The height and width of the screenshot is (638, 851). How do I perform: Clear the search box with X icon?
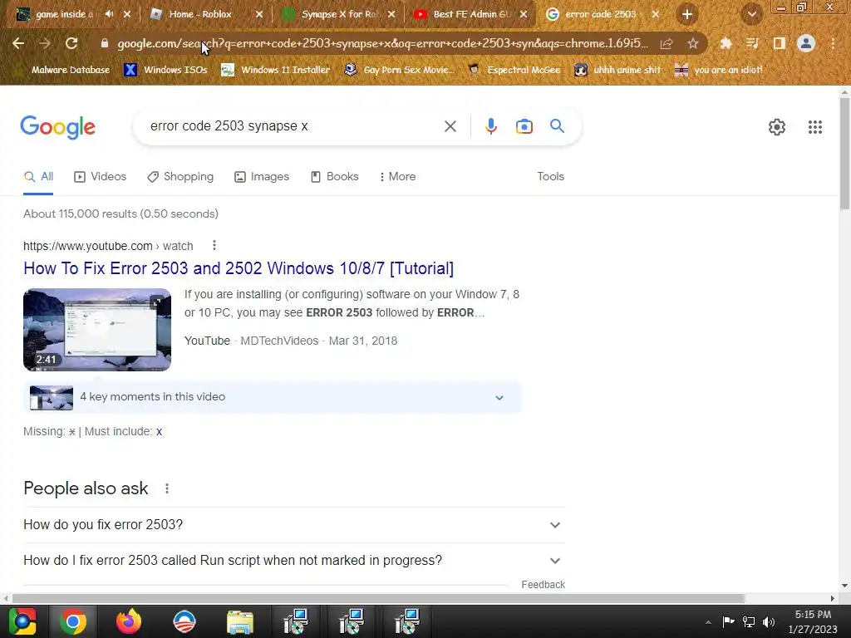tap(450, 126)
